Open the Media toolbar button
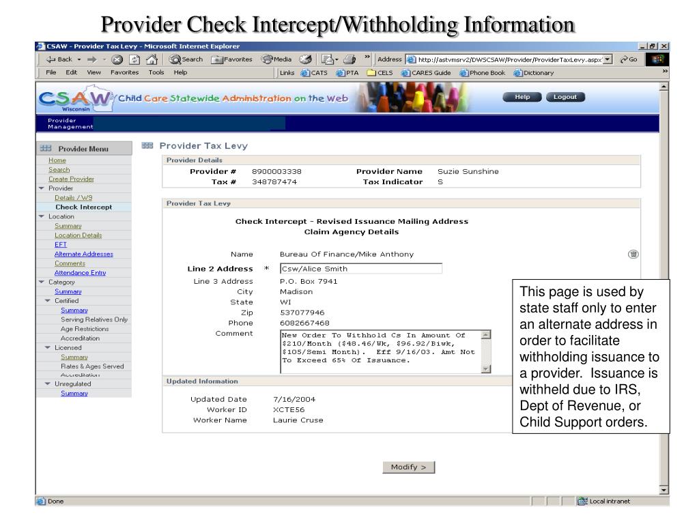The image size is (699, 524). (276, 59)
